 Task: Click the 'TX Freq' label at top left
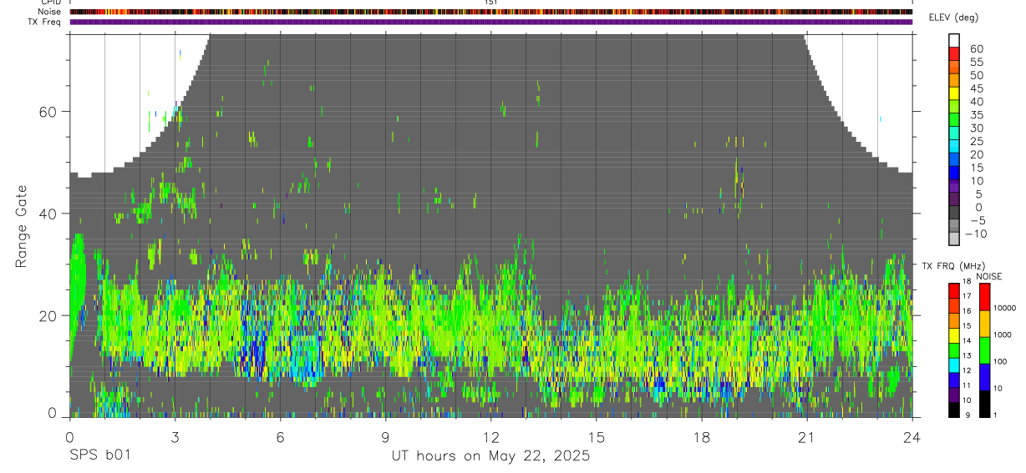45,22
